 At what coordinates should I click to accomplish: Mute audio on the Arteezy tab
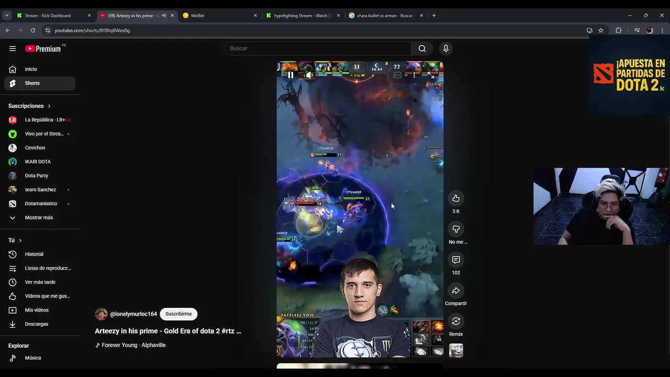(x=164, y=16)
